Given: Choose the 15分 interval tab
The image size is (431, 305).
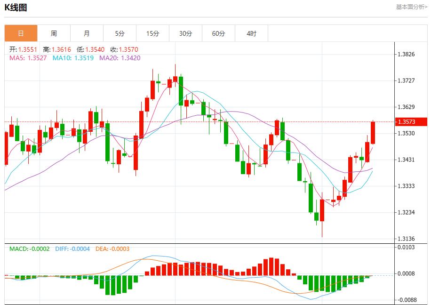Looking at the screenshot, I should pyautogui.click(x=152, y=33).
